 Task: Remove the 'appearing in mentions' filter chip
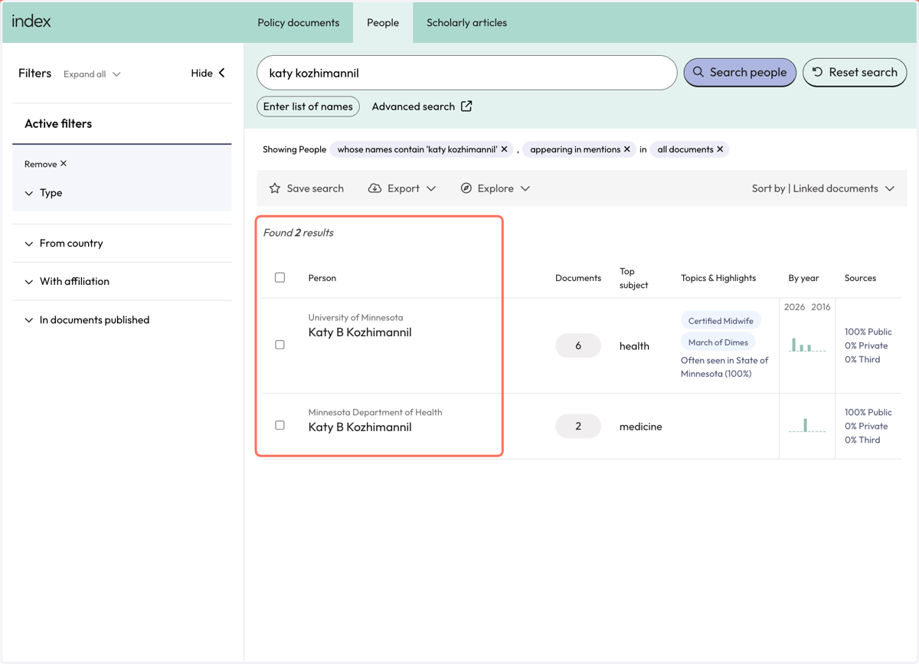627,149
